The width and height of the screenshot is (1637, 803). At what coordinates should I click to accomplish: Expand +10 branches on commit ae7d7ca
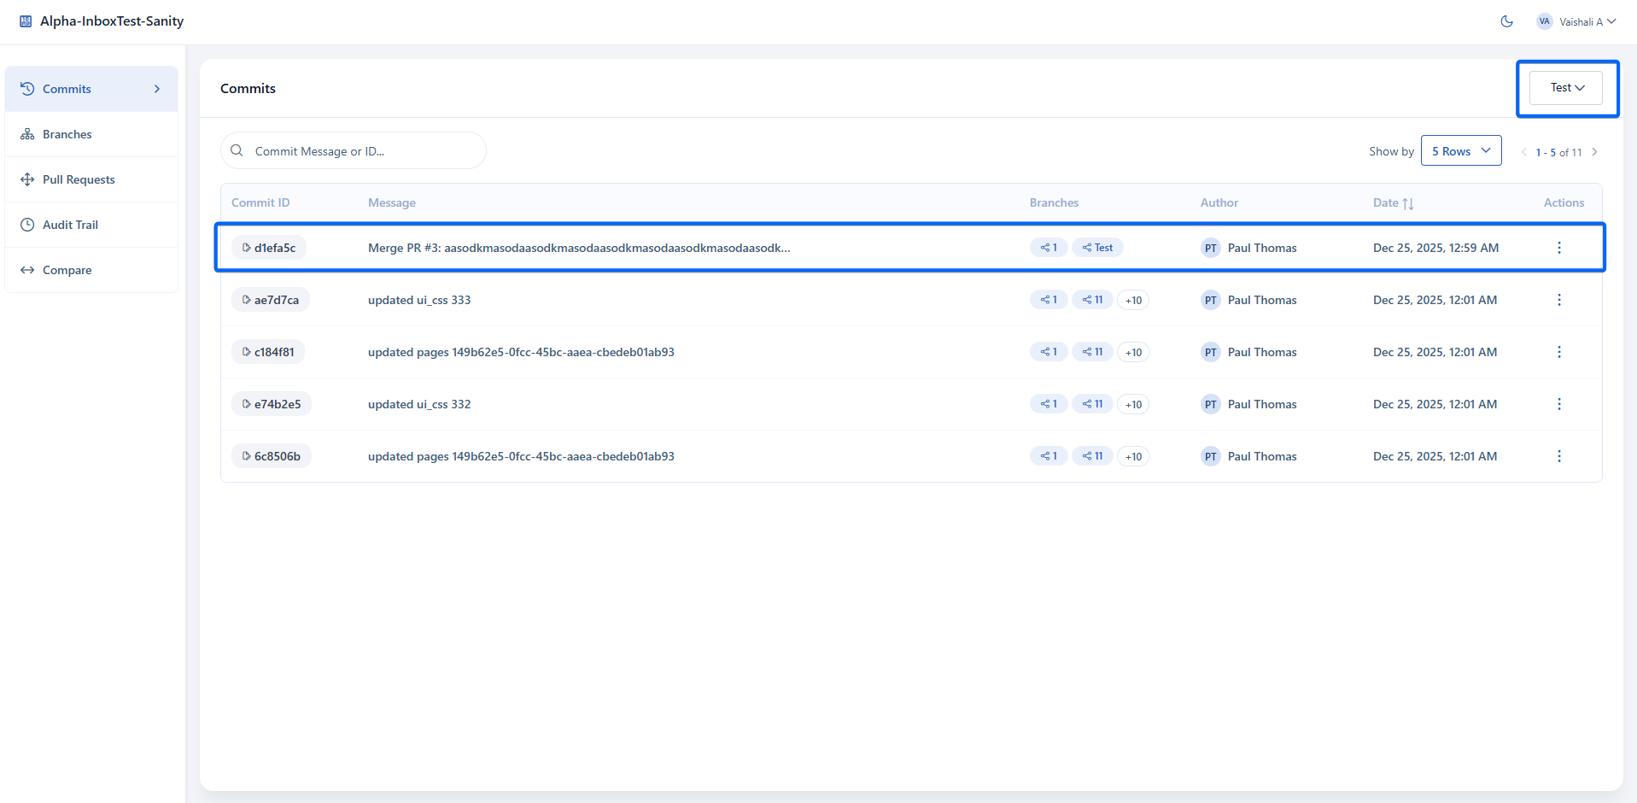(x=1133, y=300)
